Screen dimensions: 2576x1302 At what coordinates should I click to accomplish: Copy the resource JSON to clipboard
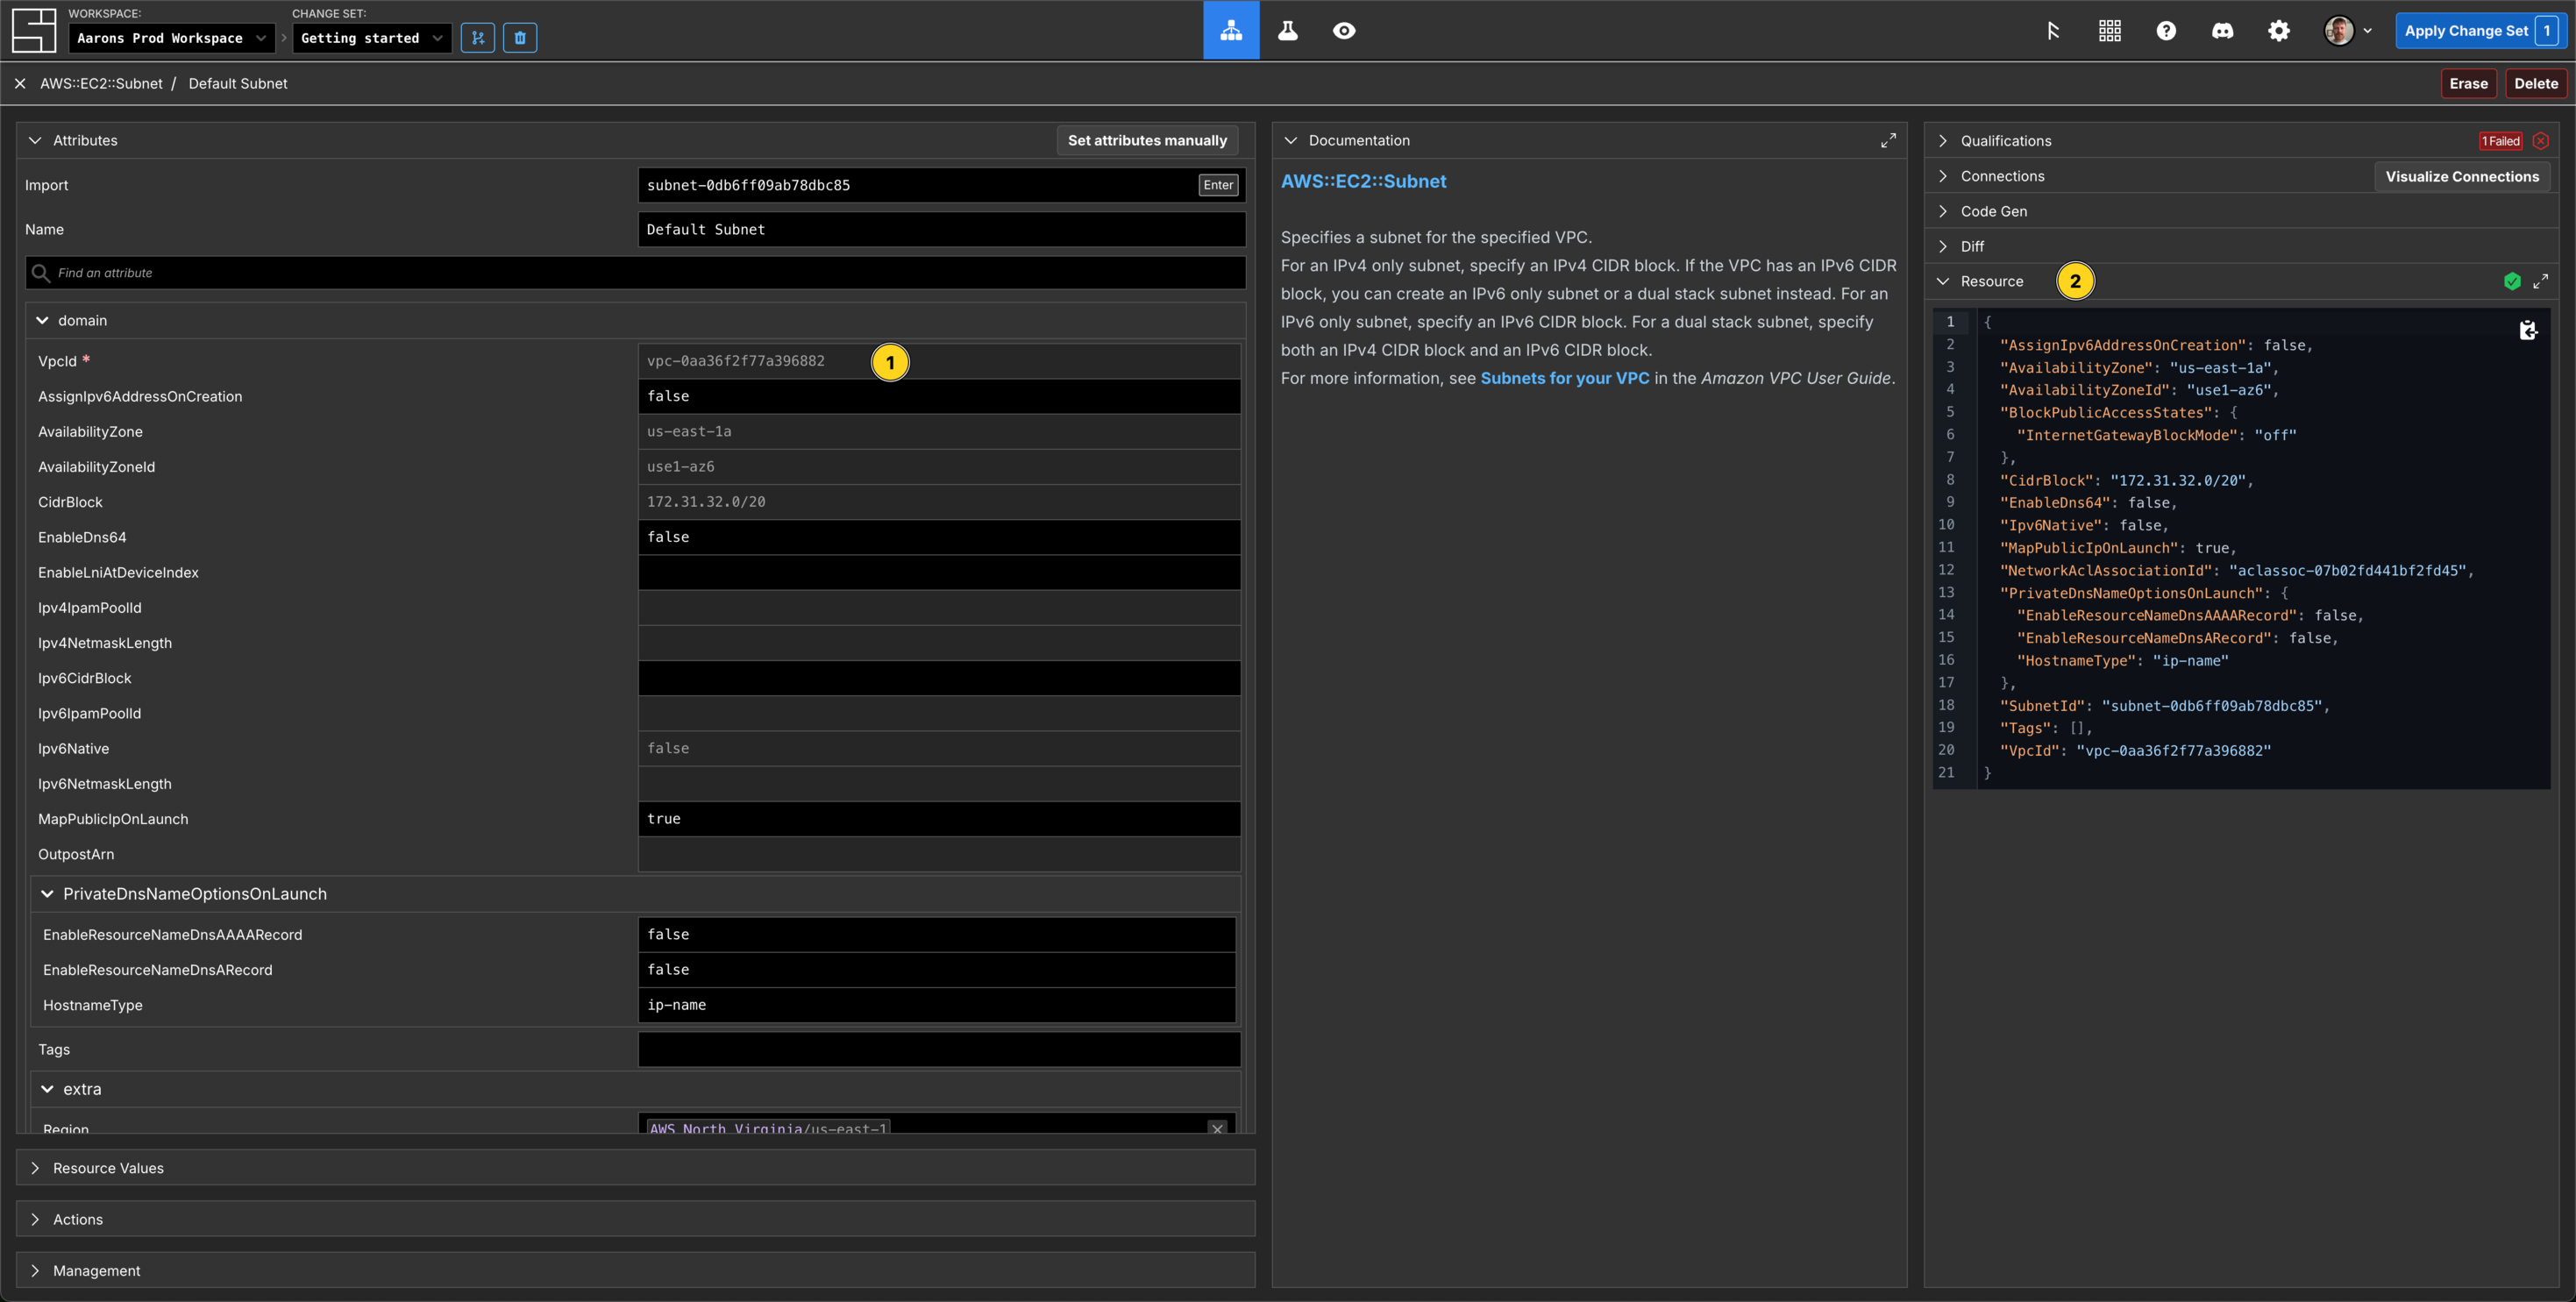[x=2528, y=330]
